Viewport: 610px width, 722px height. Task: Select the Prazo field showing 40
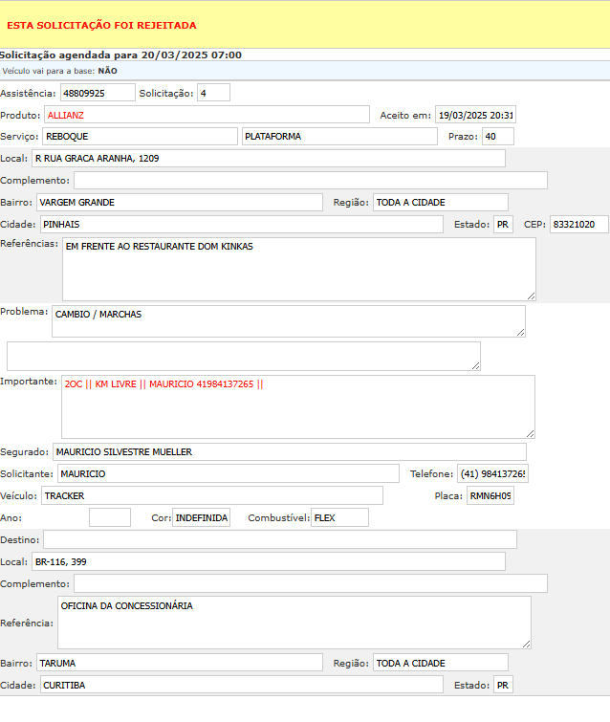[x=497, y=137]
